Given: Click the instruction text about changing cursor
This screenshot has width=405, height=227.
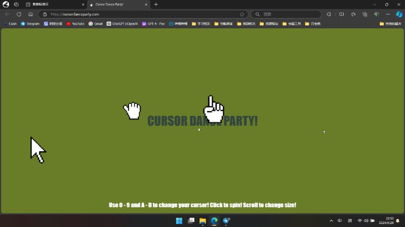Looking at the screenshot, I should [x=202, y=205].
